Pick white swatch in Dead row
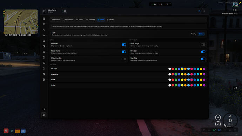 [x=170, y=80]
